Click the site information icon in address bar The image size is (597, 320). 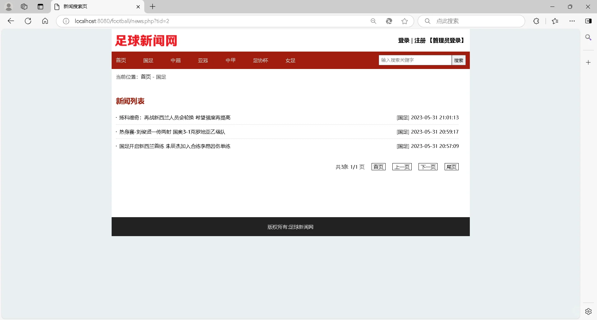point(66,21)
